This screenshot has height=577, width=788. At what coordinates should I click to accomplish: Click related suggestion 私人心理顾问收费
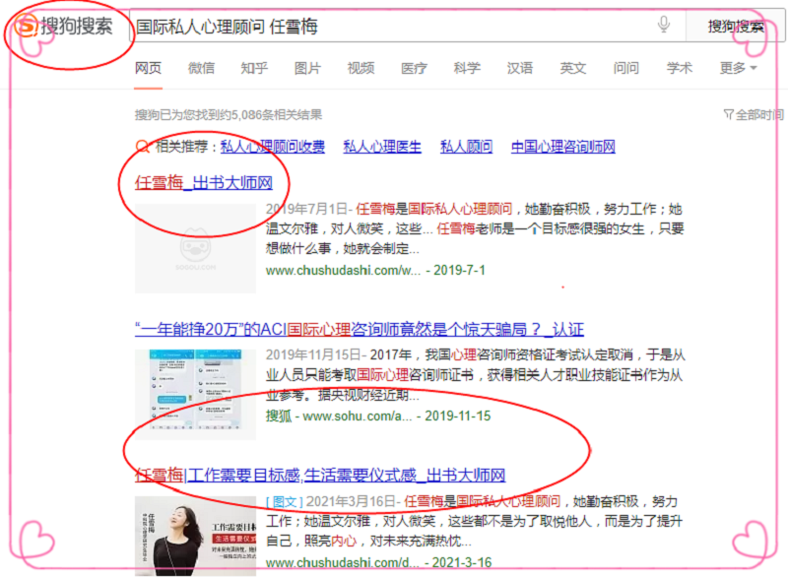(272, 147)
